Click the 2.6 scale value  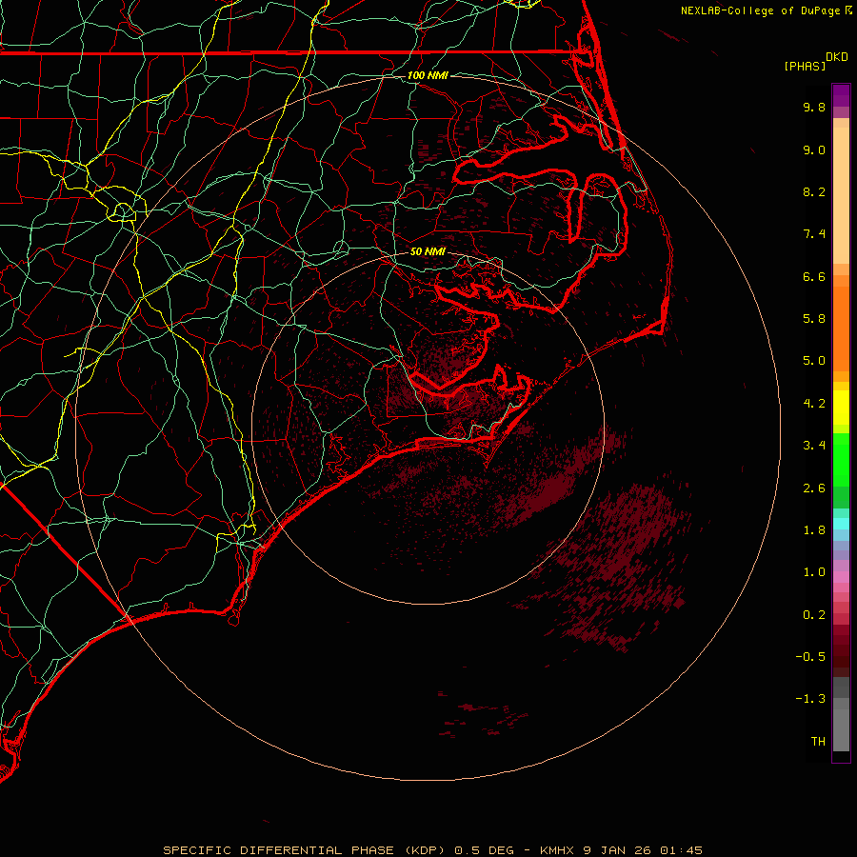click(x=814, y=488)
